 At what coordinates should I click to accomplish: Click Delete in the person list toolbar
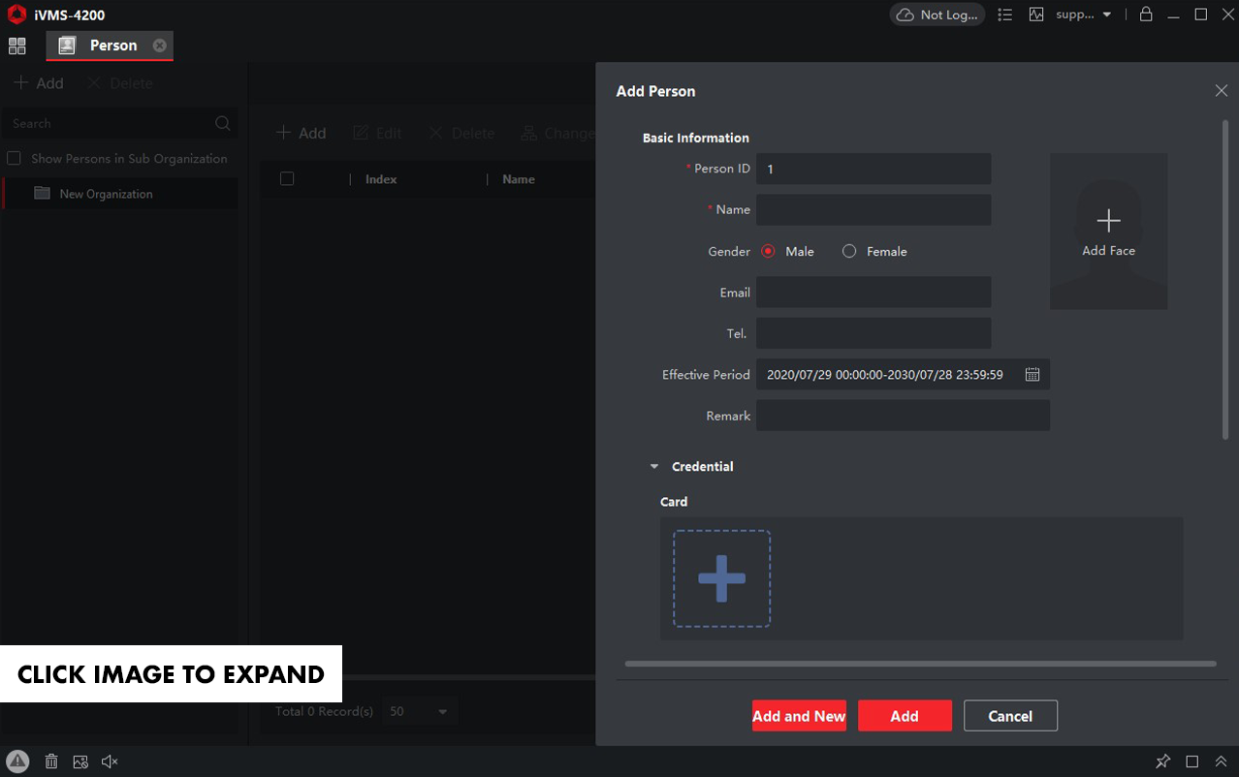pos(461,133)
